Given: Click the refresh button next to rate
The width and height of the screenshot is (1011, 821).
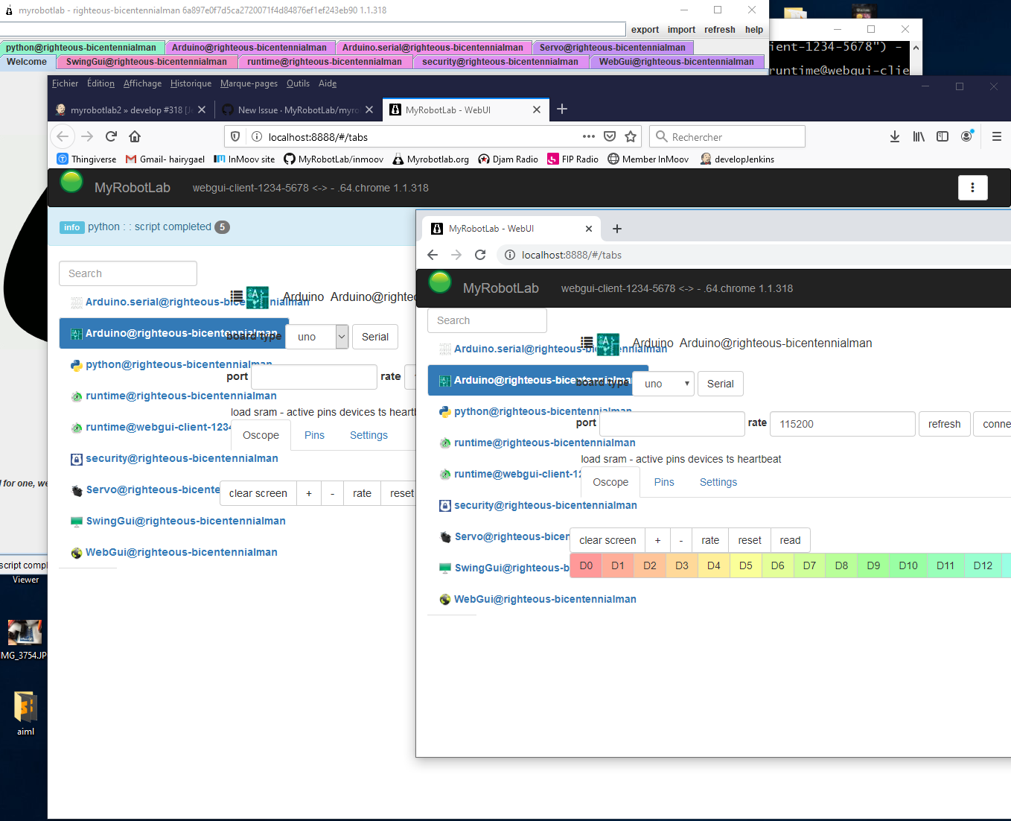Looking at the screenshot, I should pos(944,424).
